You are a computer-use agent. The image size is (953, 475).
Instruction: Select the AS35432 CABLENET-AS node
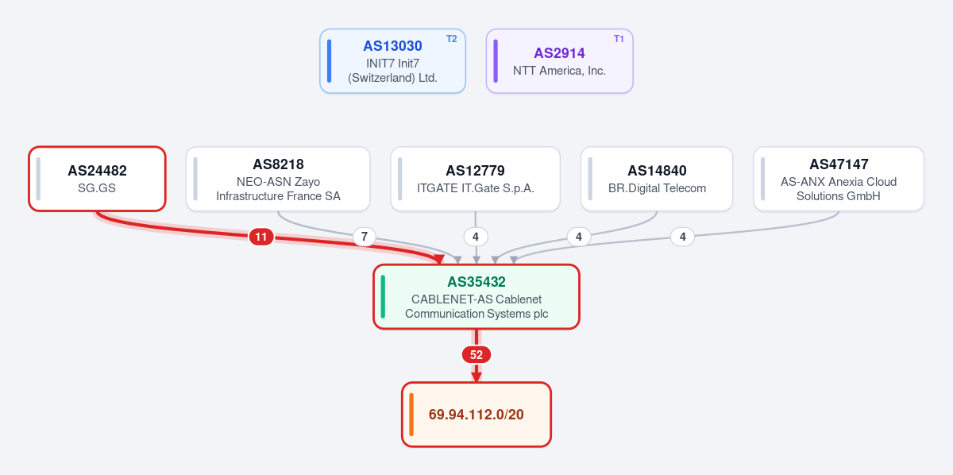(476, 296)
